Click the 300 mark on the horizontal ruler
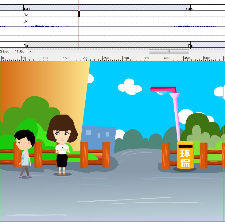 point(126,58)
